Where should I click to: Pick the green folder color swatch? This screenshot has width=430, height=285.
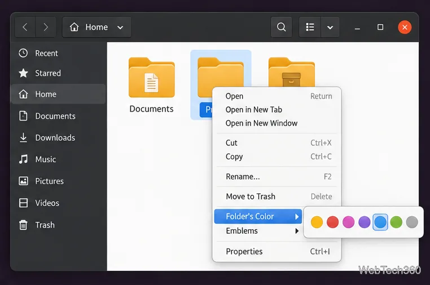tap(396, 222)
